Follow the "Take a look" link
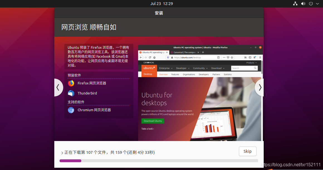This screenshot has width=323, height=170. [148, 129]
